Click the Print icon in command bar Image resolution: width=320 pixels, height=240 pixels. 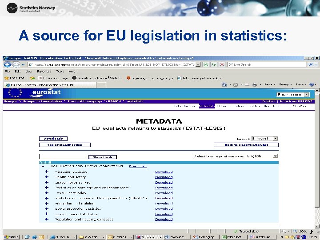[255, 84]
